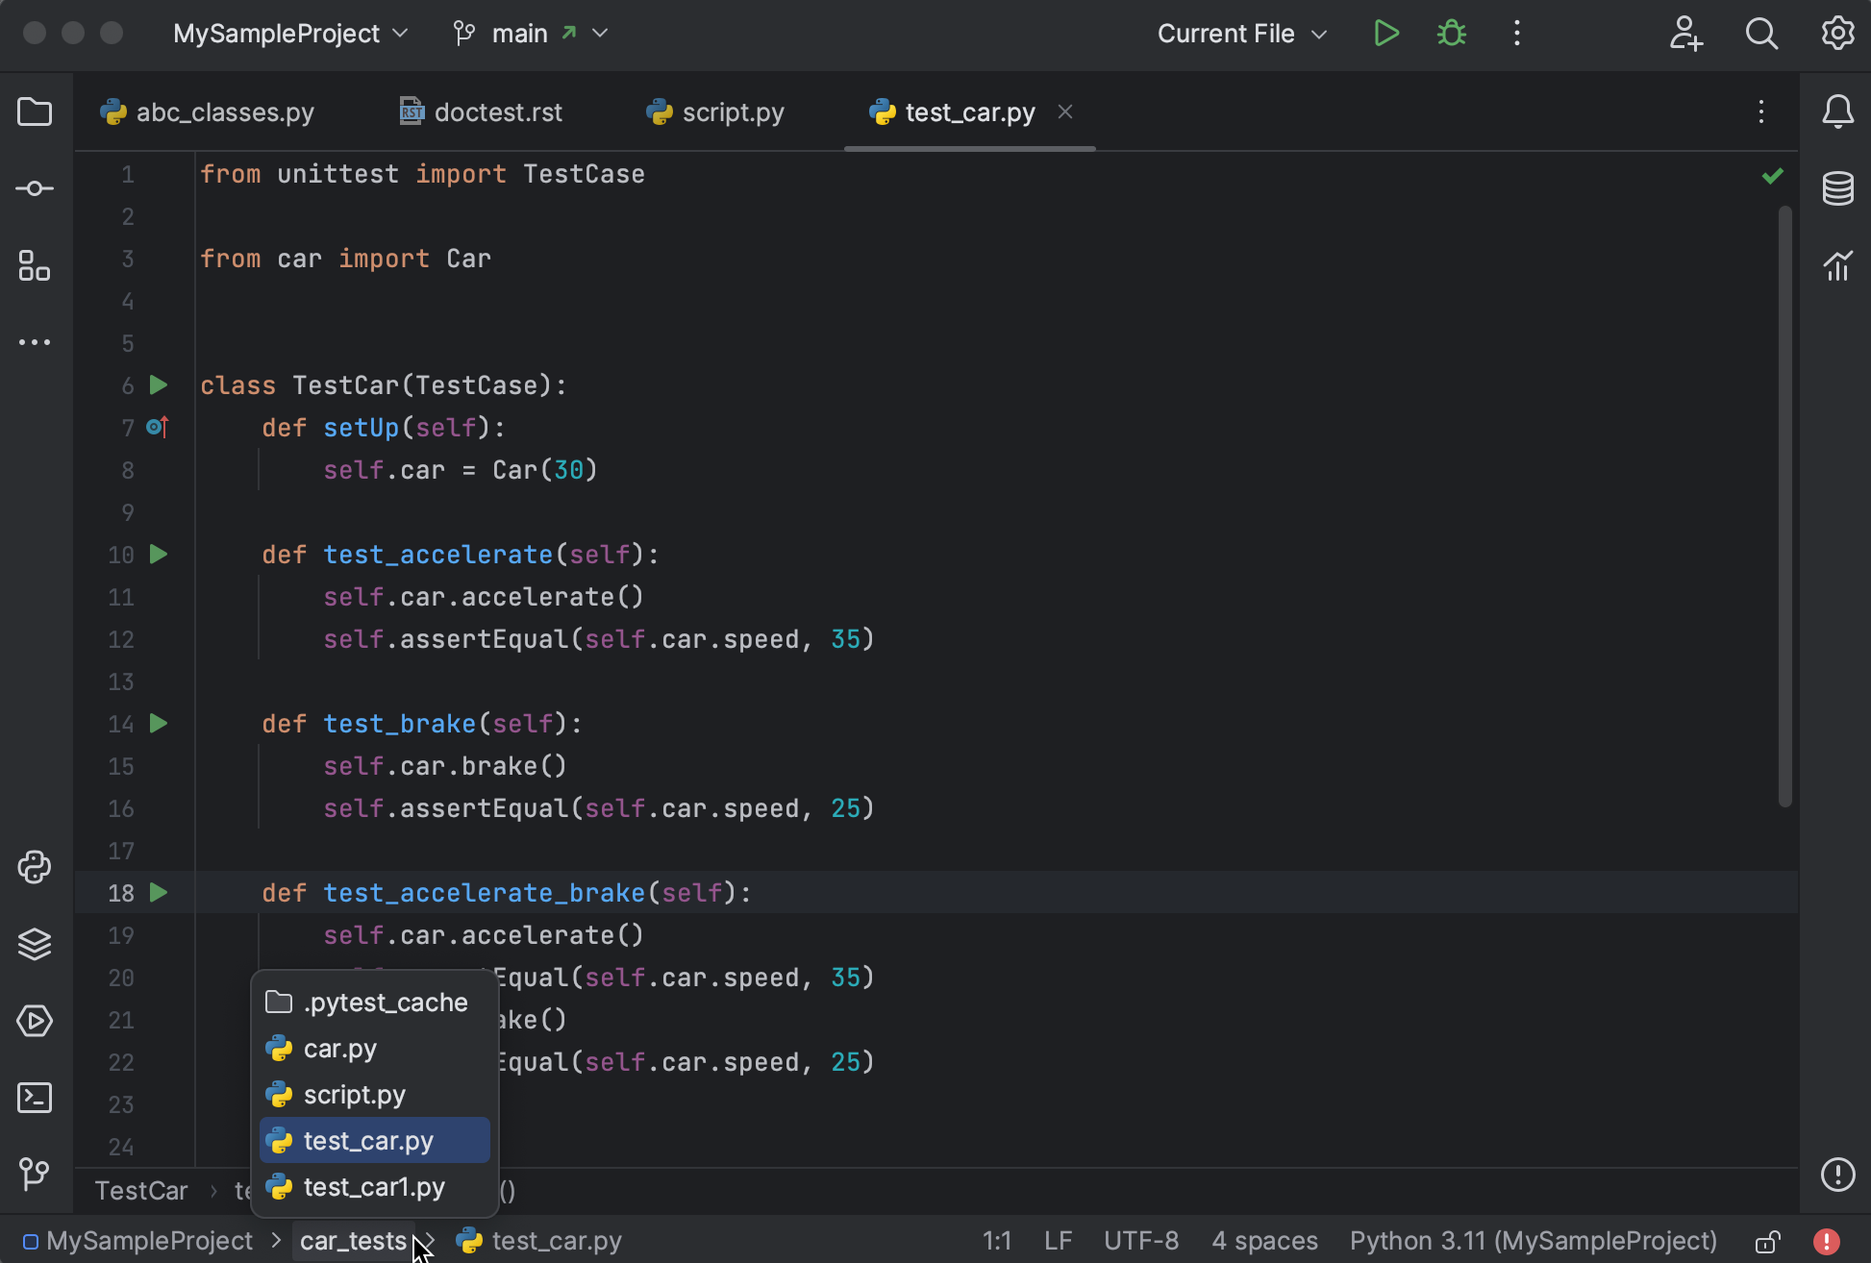1871x1263 pixels.
Task: Click Python 3.11 interpreter in status bar
Action: coord(1534,1241)
